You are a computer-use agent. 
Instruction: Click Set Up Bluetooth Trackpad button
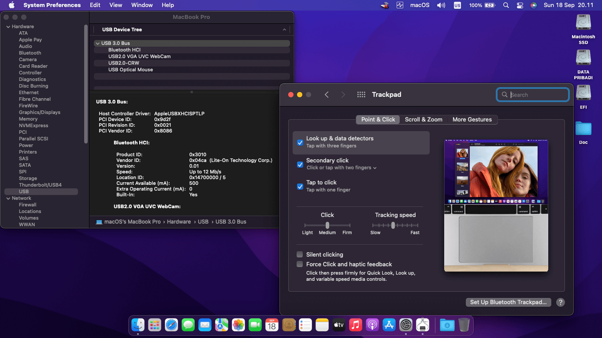[x=508, y=302]
